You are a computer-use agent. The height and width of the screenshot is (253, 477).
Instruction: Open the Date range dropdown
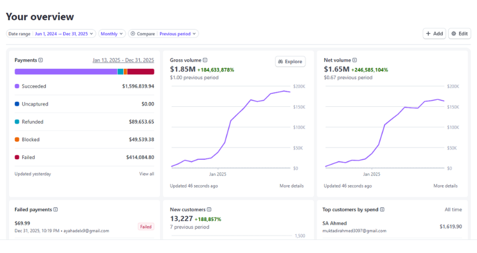pos(51,34)
